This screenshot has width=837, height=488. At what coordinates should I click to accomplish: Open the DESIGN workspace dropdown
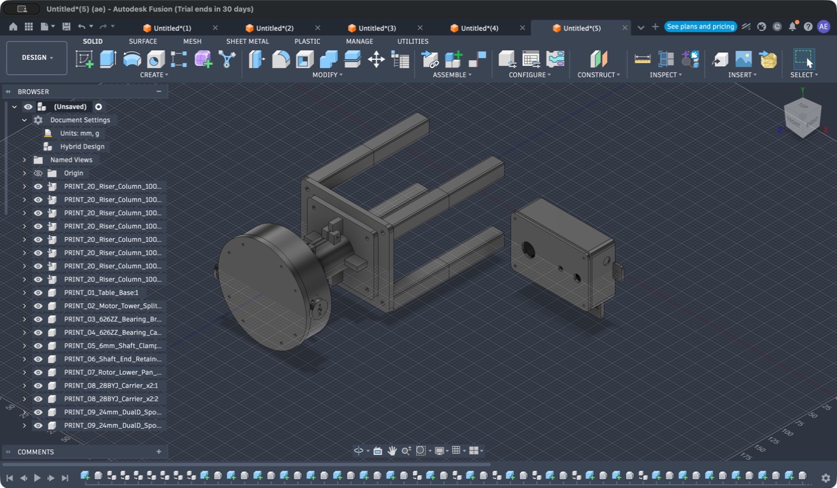(37, 58)
